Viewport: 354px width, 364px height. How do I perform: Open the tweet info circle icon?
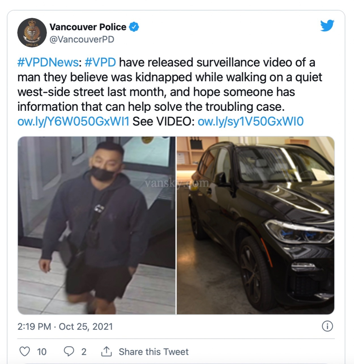tap(327, 326)
